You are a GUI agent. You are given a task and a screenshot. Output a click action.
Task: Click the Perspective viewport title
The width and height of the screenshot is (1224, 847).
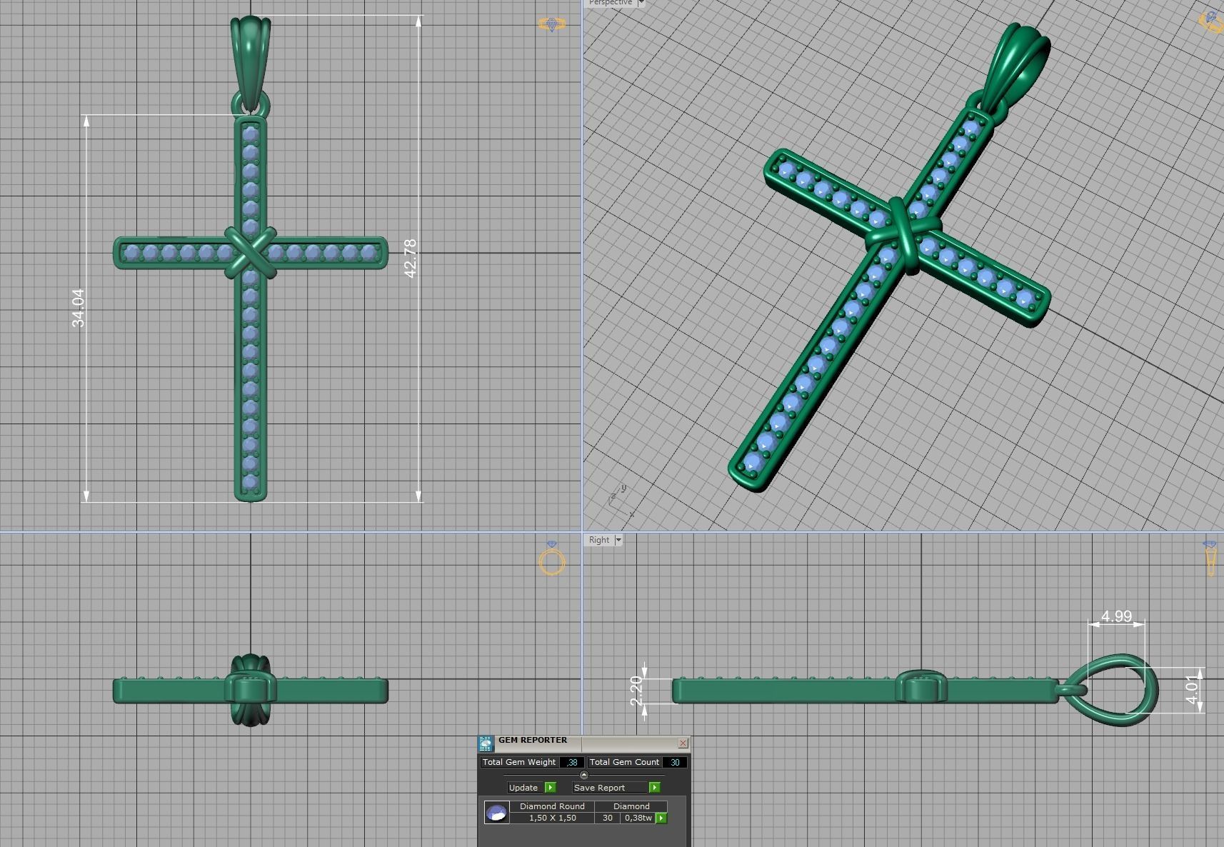click(611, 3)
